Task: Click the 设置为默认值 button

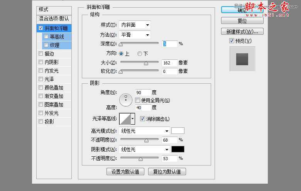Action: pyautogui.click(x=125, y=171)
